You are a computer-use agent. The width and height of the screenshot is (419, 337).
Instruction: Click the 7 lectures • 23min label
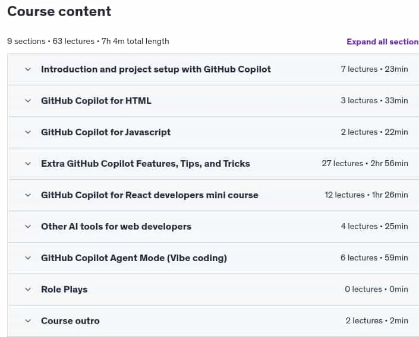point(374,69)
